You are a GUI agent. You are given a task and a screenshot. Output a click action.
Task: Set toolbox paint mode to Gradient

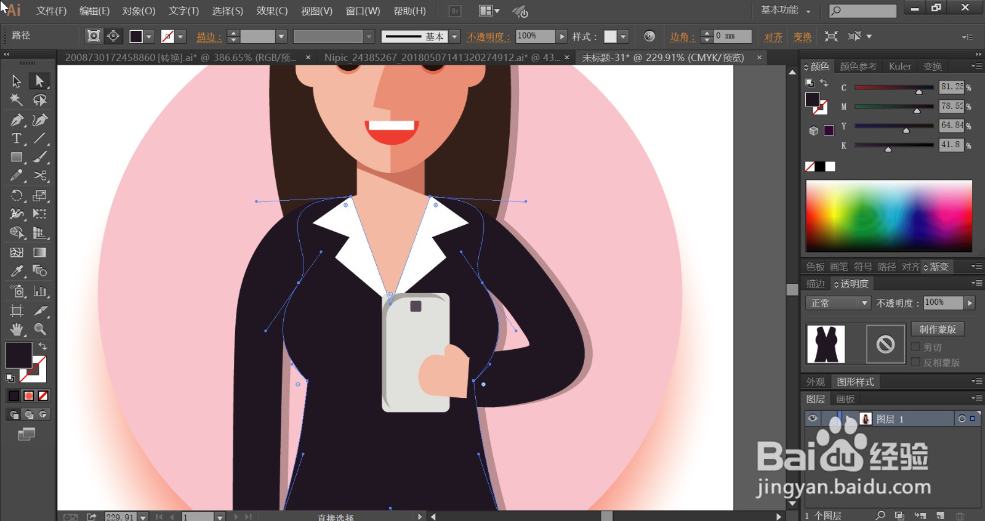28,395
